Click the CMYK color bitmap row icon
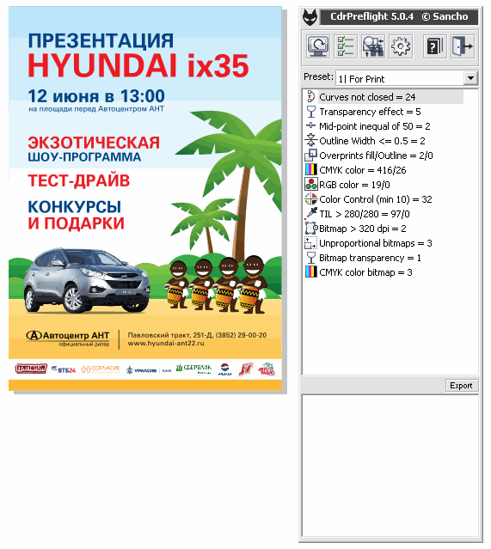Screen dimensions: 491x549 click(310, 272)
